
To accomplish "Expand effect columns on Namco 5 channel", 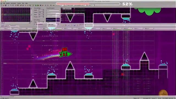I will pos(122,29).
